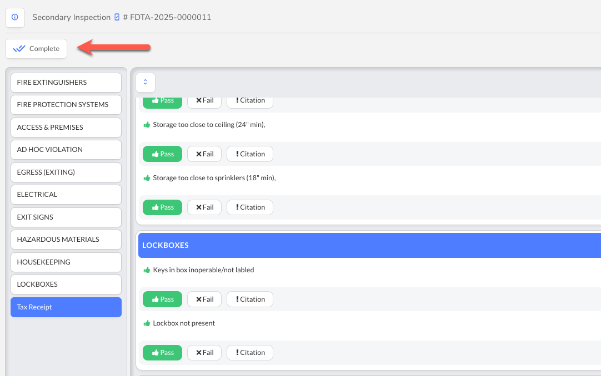Open the EXIT SIGNS category
Image resolution: width=601 pixels, height=376 pixels.
[66, 217]
